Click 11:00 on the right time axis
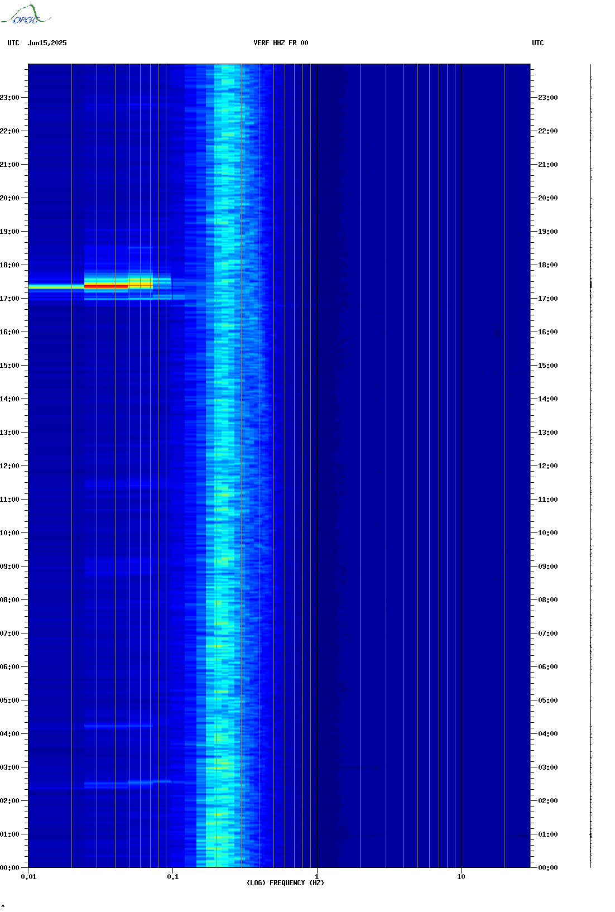Screen dimensions: 615x912 548,500
